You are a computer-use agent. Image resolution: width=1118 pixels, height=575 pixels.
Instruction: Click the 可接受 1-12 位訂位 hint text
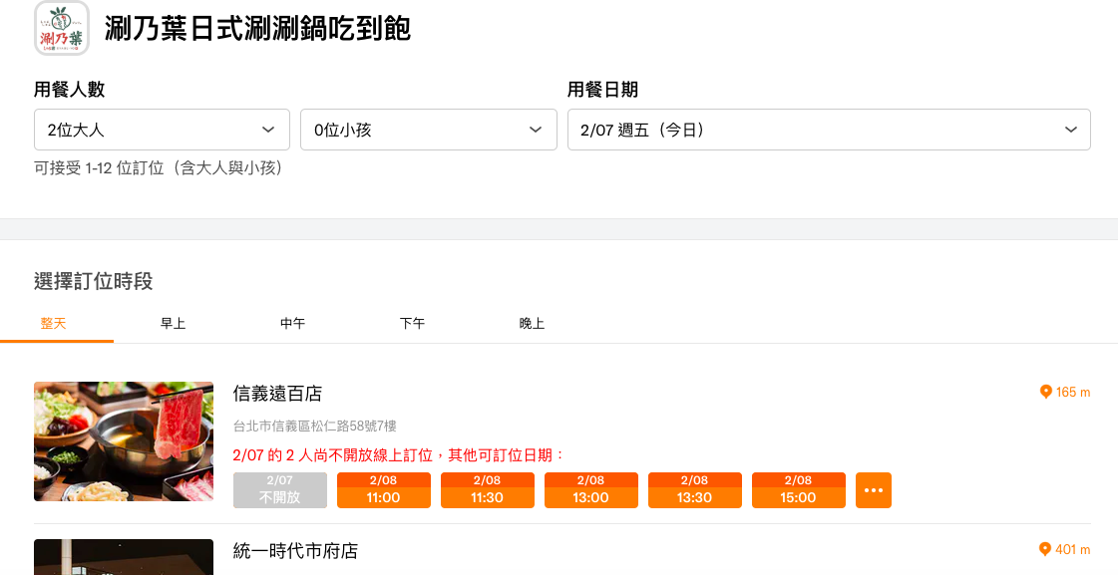159,168
